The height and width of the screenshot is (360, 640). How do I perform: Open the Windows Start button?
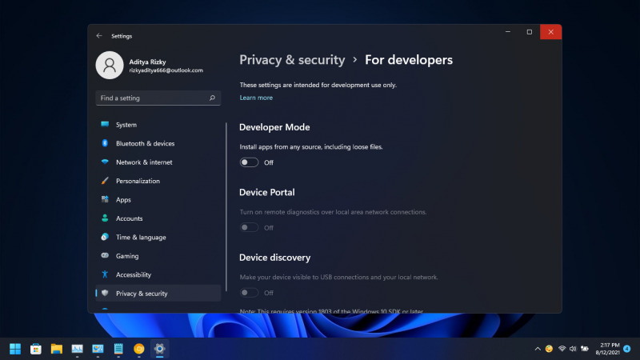point(15,349)
